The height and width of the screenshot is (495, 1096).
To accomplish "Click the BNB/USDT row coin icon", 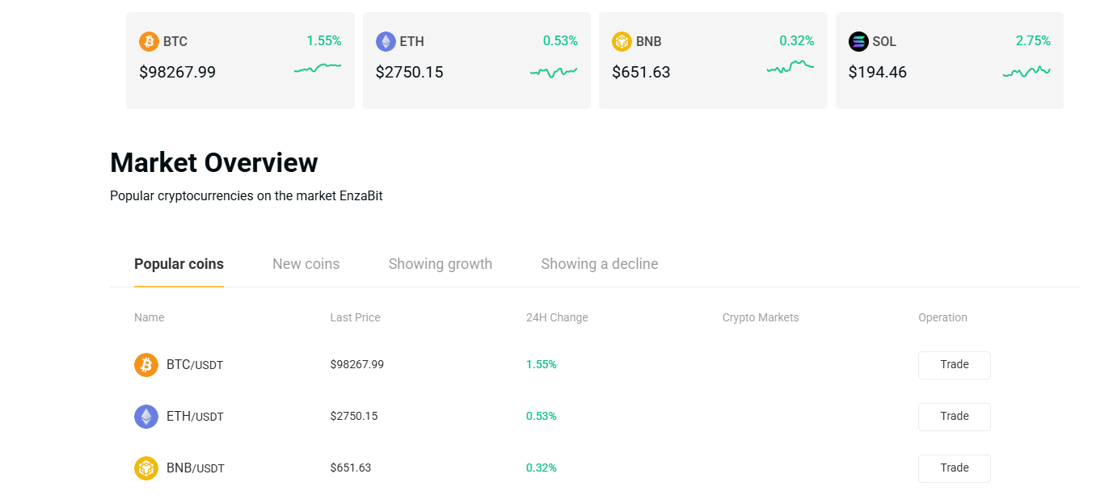I will (146, 468).
